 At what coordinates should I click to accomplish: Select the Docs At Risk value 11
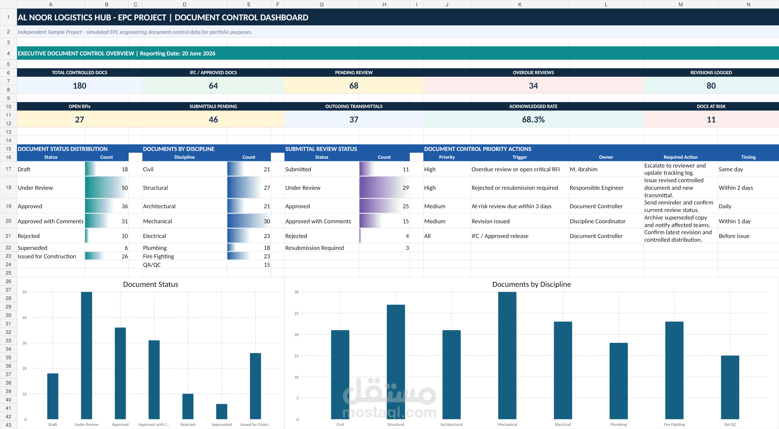point(711,119)
